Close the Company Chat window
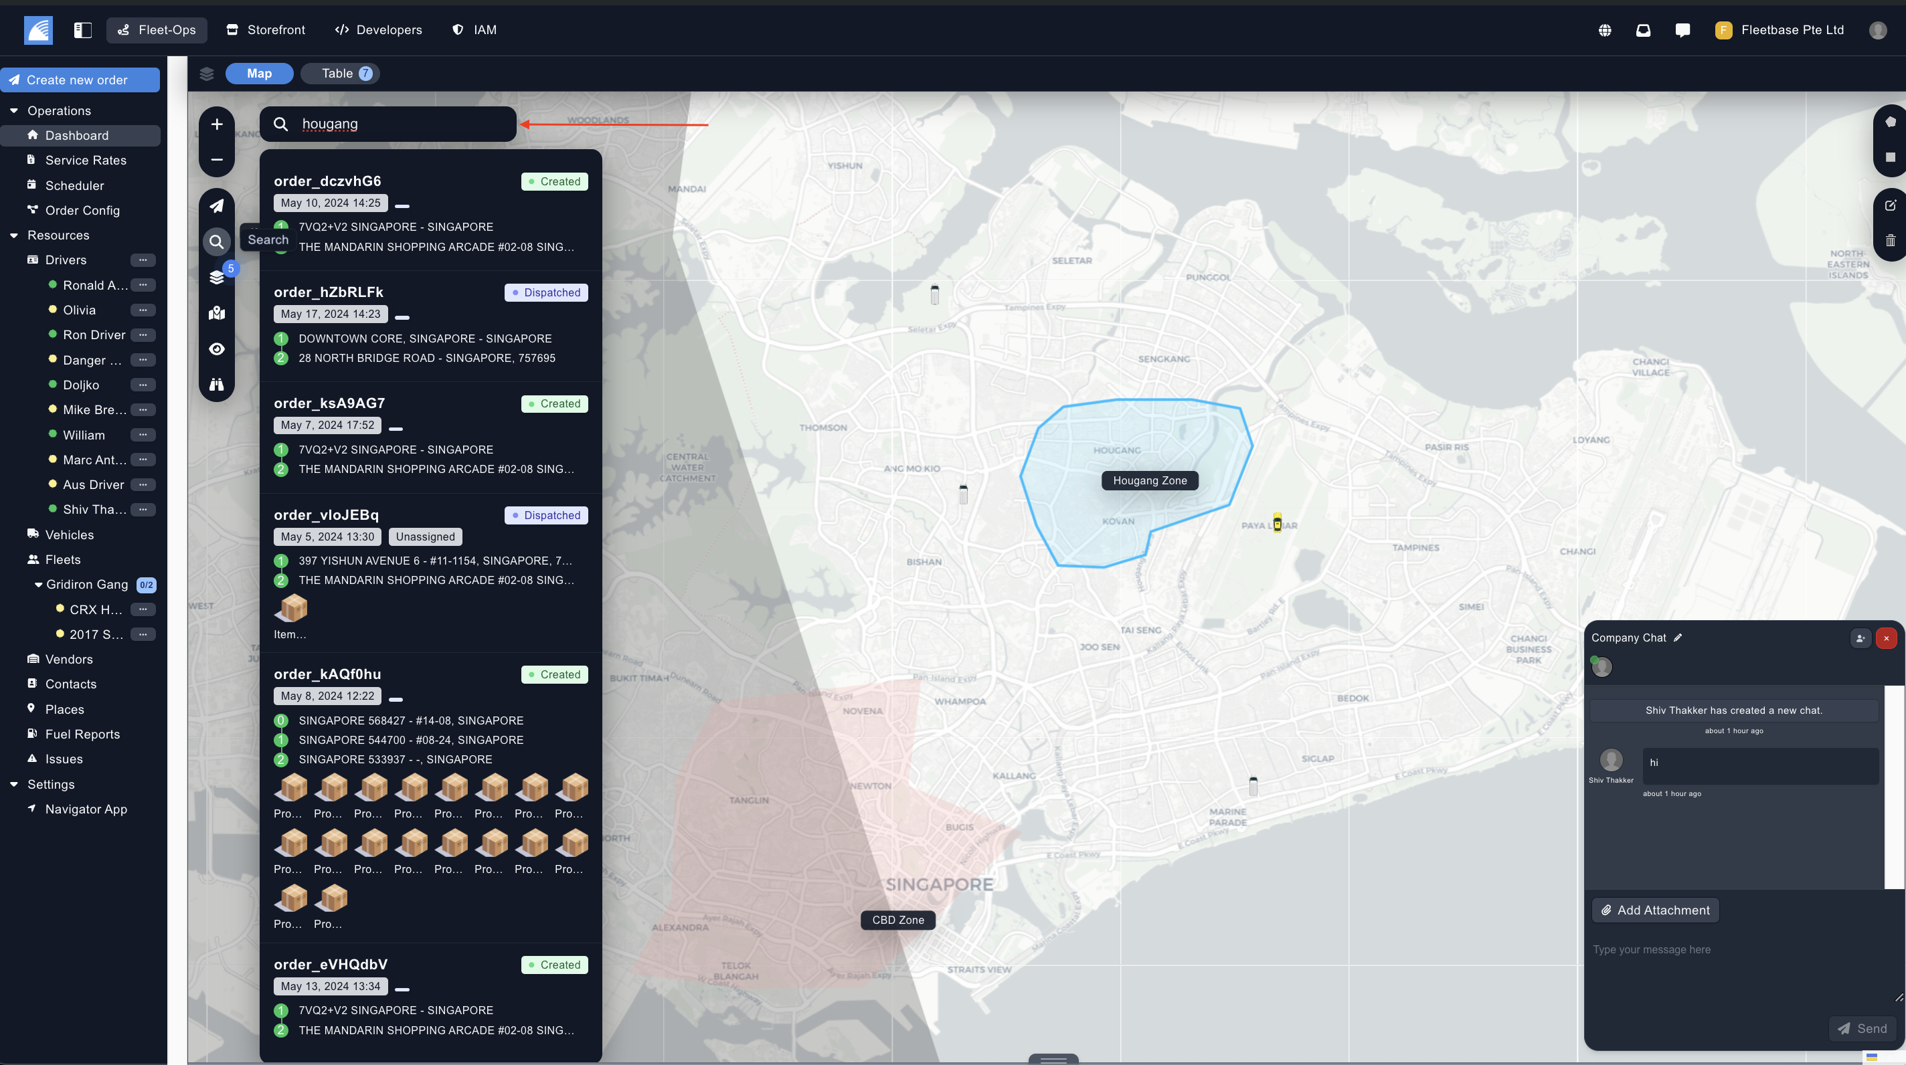This screenshot has width=1906, height=1065. pyautogui.click(x=1886, y=638)
